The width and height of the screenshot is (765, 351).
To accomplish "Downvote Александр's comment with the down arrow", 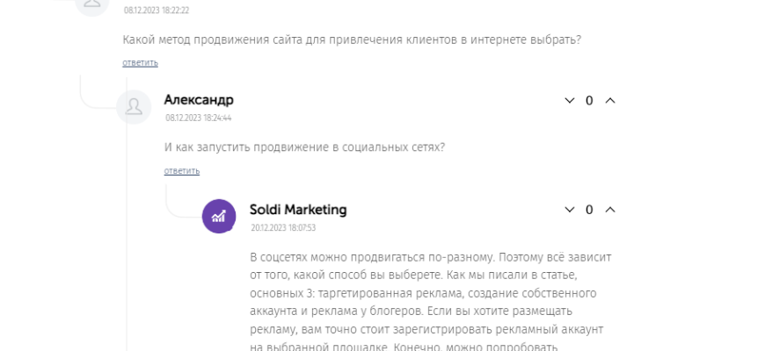I will coord(569,101).
